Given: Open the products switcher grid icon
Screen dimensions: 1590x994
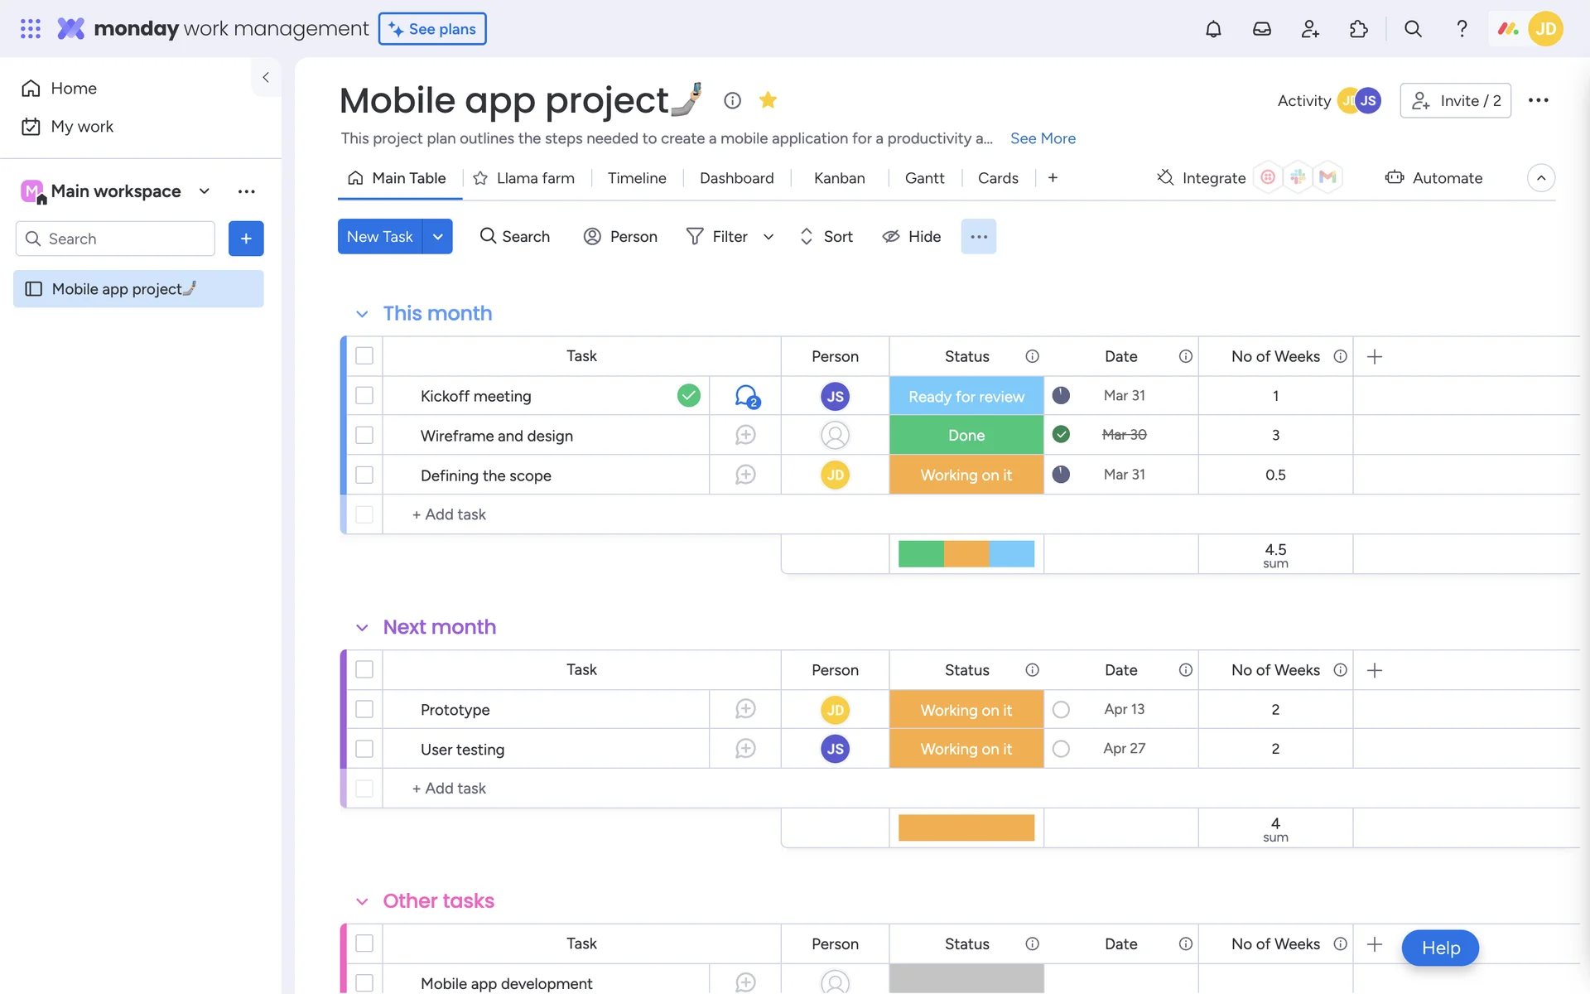Looking at the screenshot, I should coord(31,29).
